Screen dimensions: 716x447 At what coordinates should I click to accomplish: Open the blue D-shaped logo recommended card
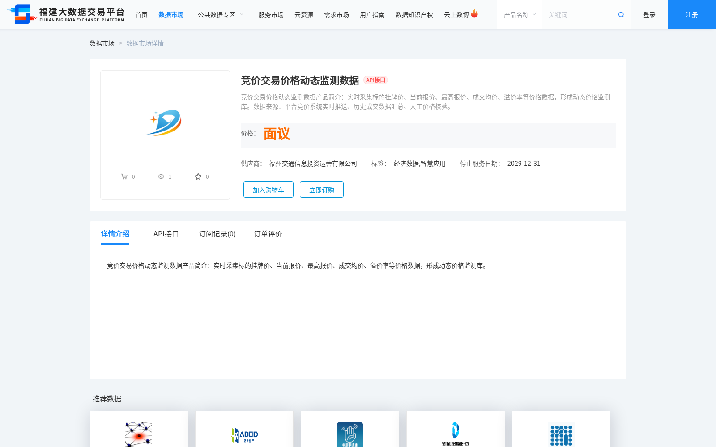pos(456,429)
